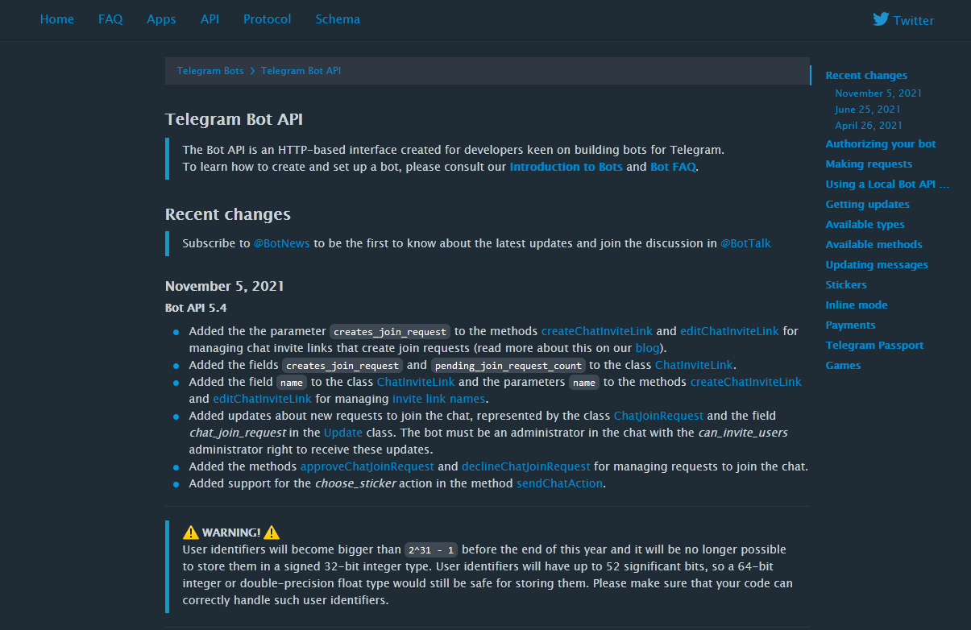Open the invite link names link
Viewport: 971px width, 630px height.
pos(439,399)
